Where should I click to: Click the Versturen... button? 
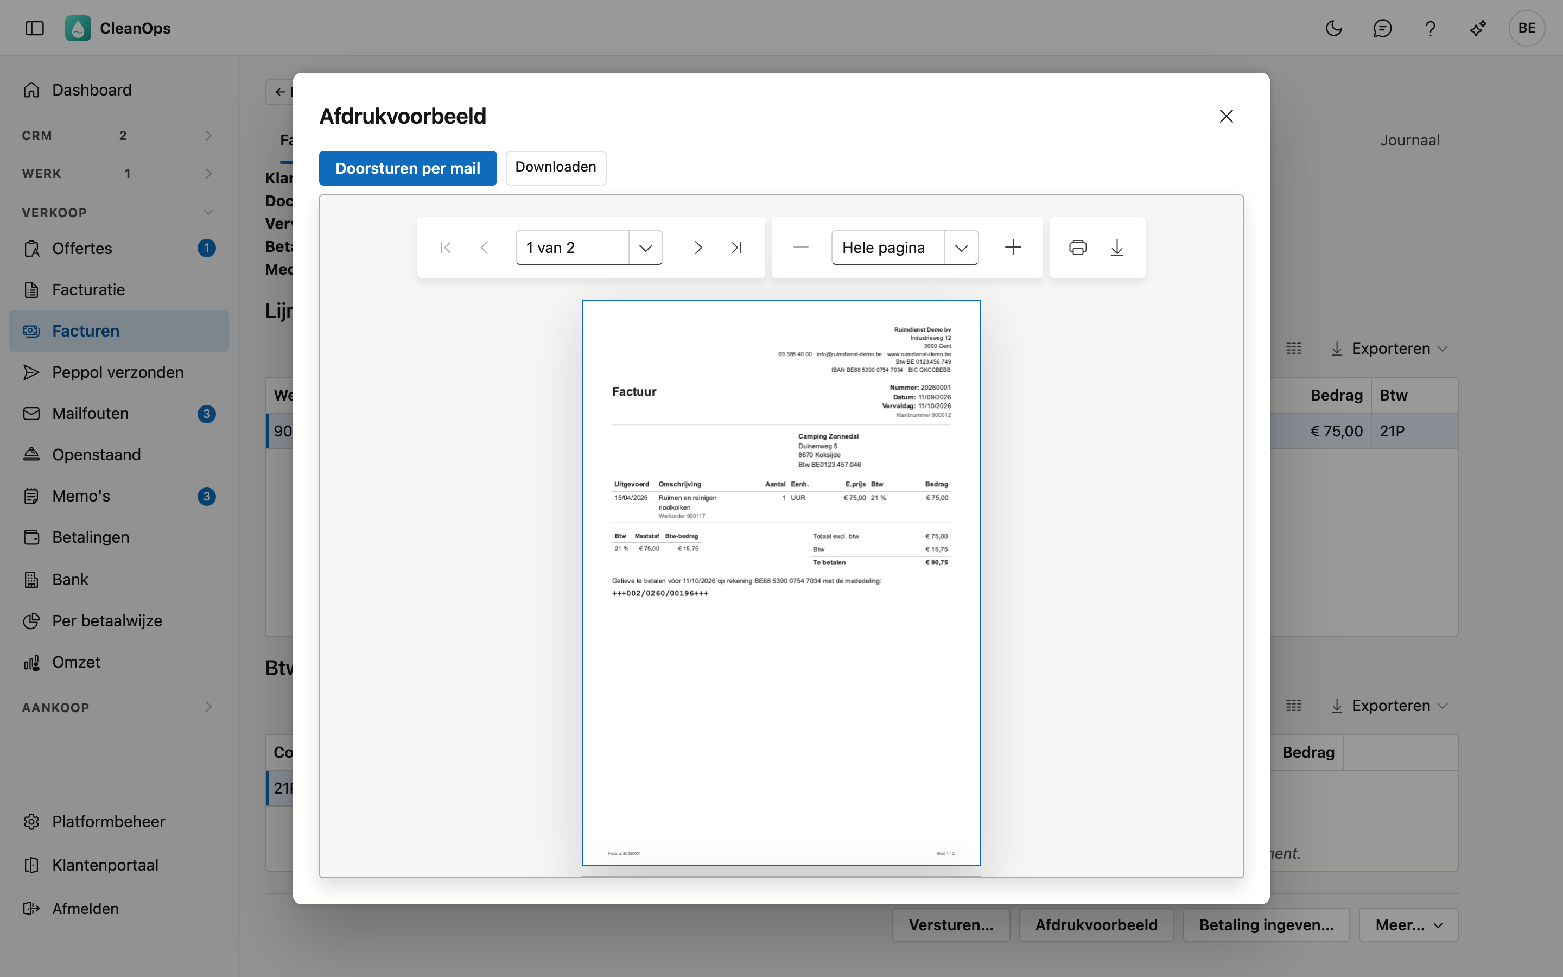[x=951, y=925]
